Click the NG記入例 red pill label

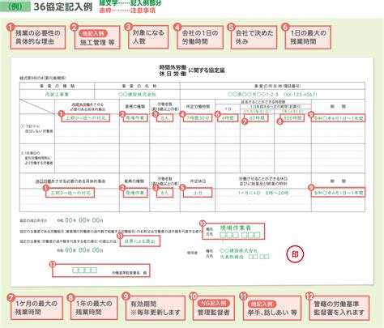click(214, 303)
